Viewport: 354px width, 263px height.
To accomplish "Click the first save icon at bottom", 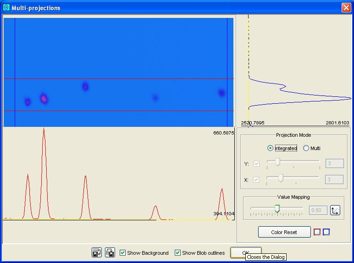I will 97,252.
